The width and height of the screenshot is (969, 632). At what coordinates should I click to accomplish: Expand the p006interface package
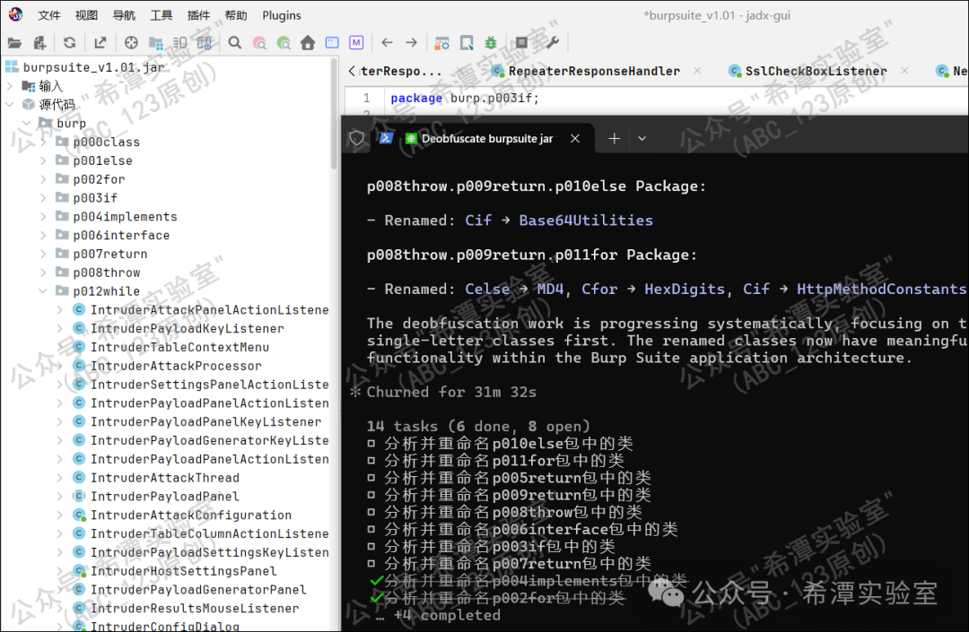tap(43, 235)
